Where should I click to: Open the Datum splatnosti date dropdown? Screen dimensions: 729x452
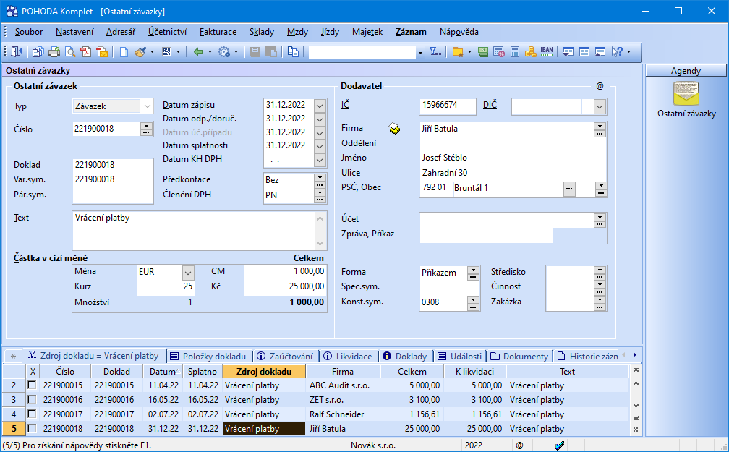click(x=320, y=146)
